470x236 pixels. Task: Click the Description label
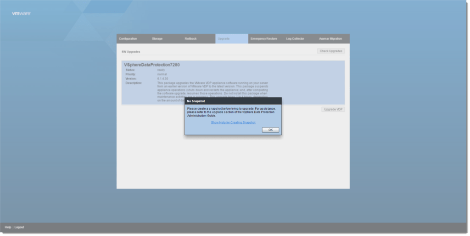click(x=134, y=83)
